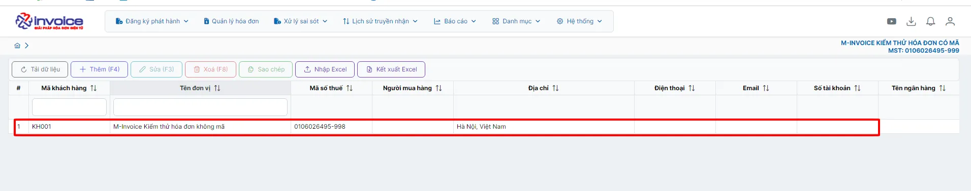Open Đăng ký phát hành dropdown
Image resolution: width=971 pixels, height=191 pixels.
tap(152, 21)
